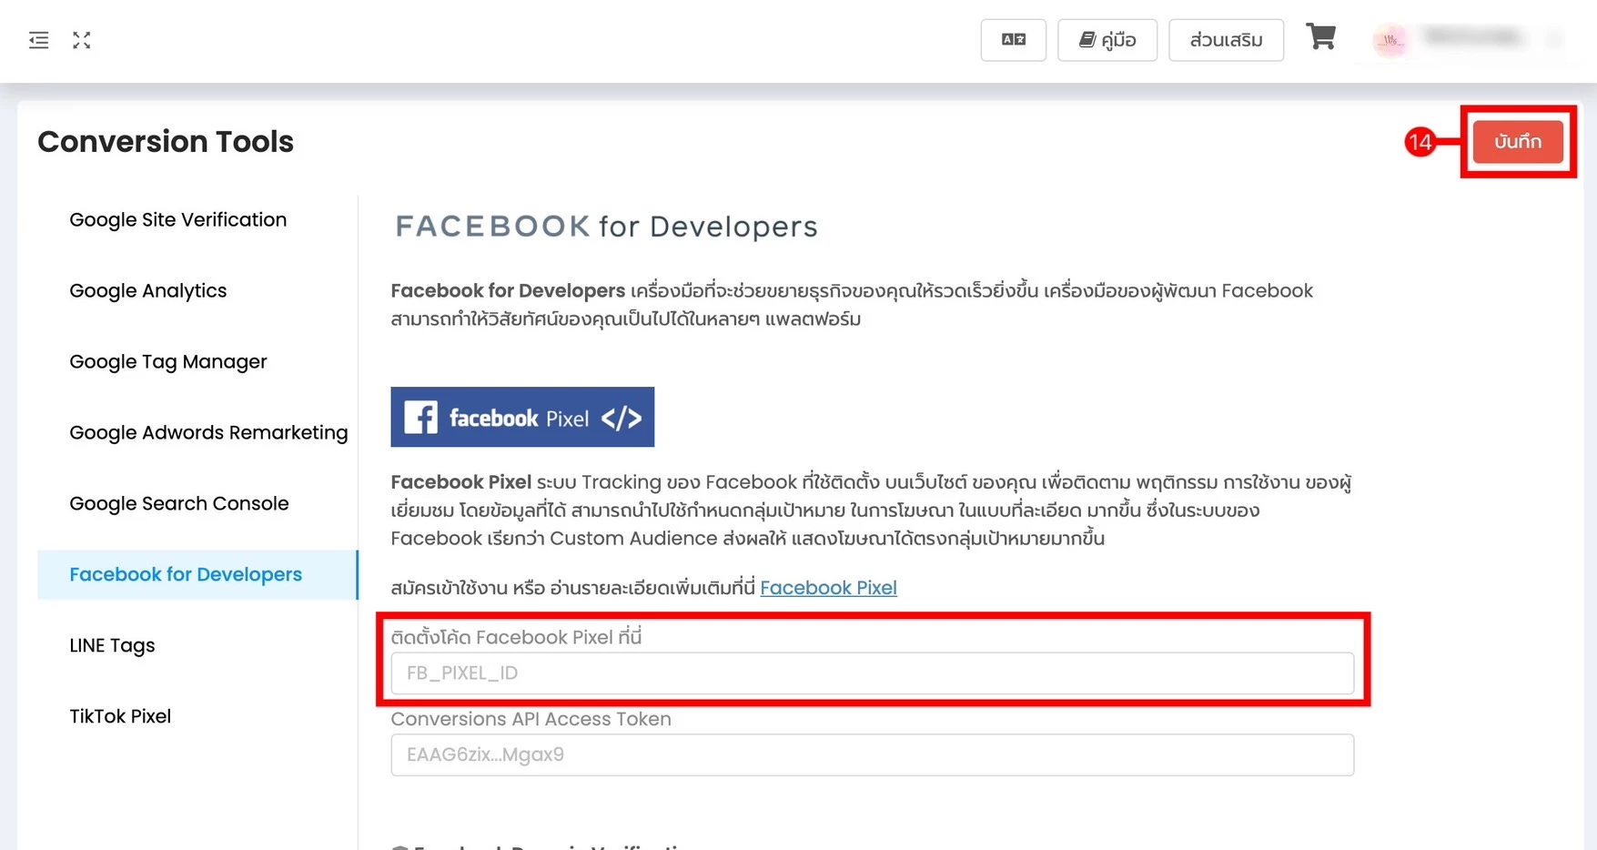Click the blurred account name text
1597x850 pixels.
1471,37
